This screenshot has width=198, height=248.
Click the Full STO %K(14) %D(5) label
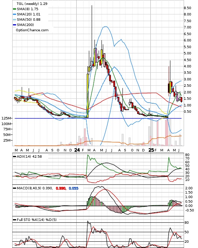(x=36, y=220)
